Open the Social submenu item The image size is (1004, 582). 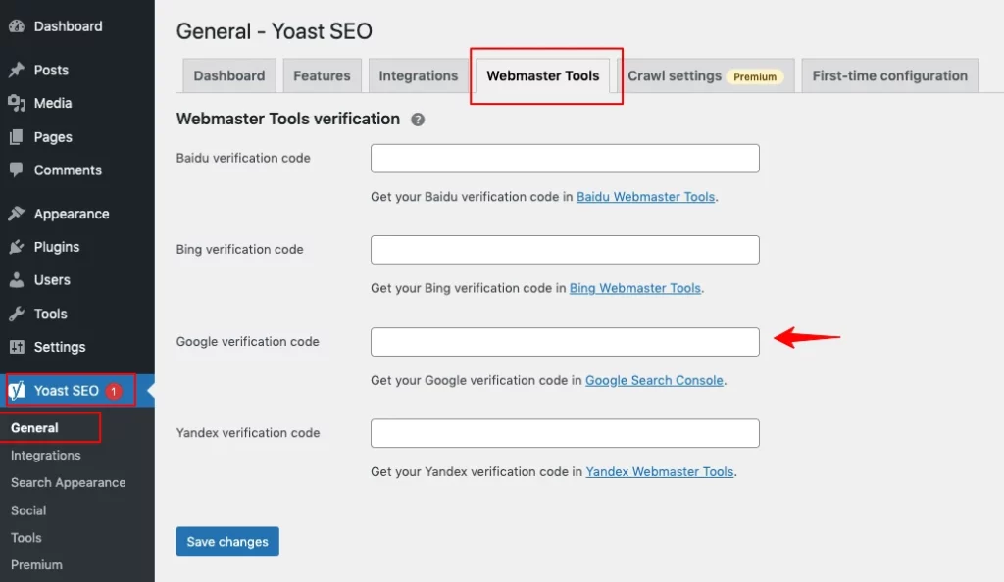pyautogui.click(x=27, y=509)
